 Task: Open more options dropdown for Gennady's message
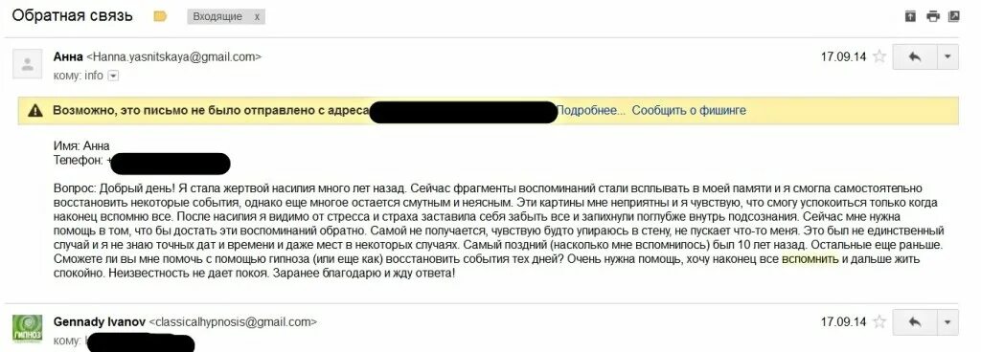pos(947,322)
